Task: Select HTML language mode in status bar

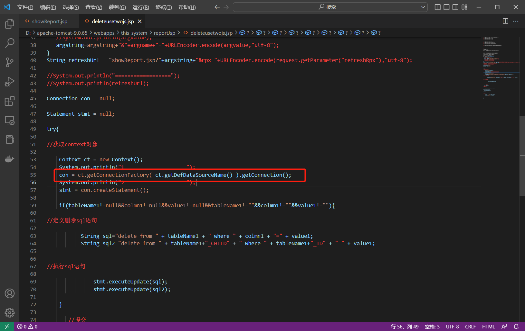Action: (x=488, y=327)
